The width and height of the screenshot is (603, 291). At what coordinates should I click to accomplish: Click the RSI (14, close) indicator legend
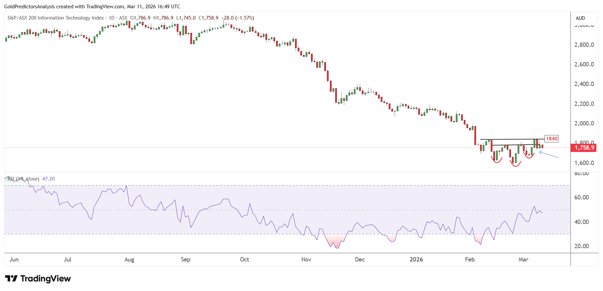coord(23,179)
